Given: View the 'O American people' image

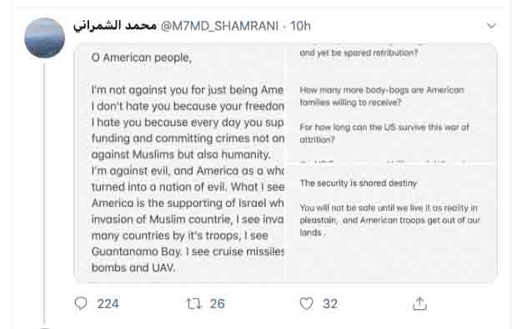Looking at the screenshot, I should point(180,163).
